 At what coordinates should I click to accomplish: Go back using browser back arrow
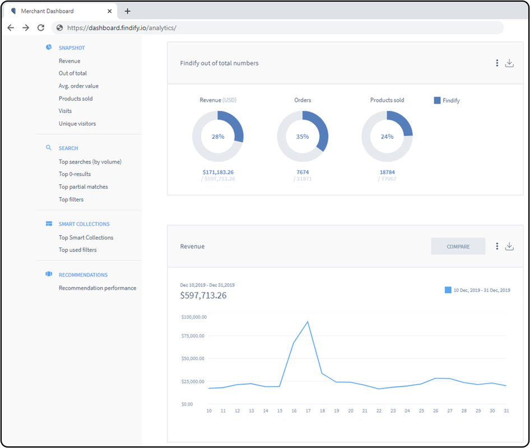pos(11,27)
